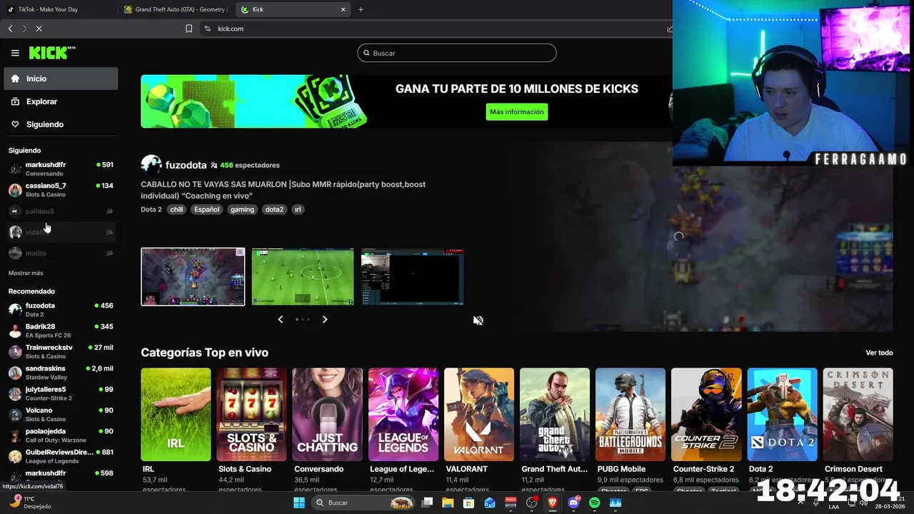914x514 pixels.
Task: Click the Dota 2 category link under stream title
Action: (151, 210)
